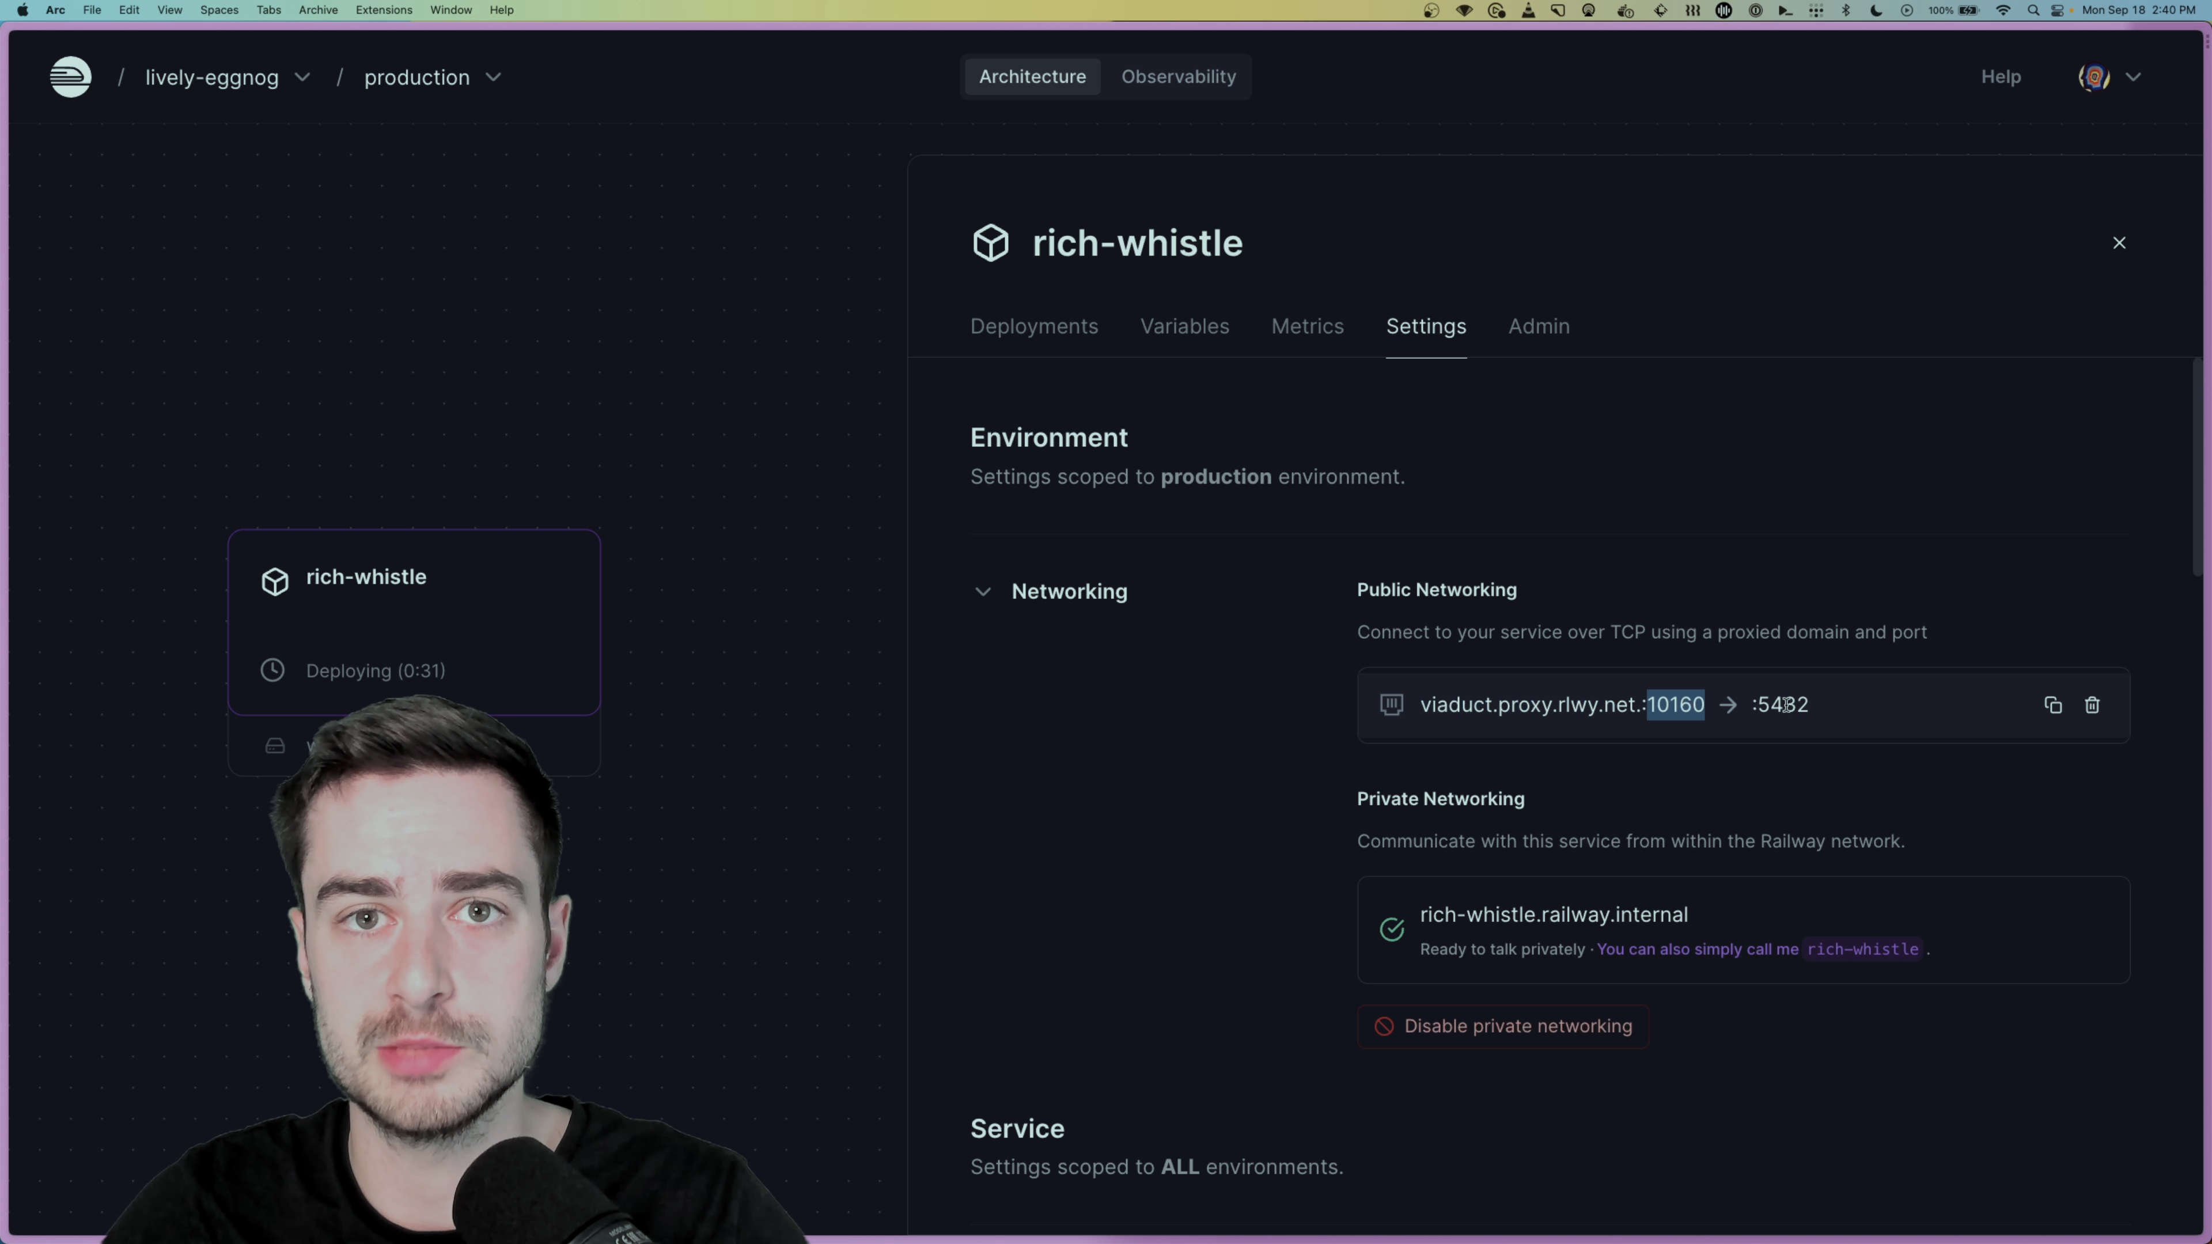The height and width of the screenshot is (1244, 2212).
Task: Click the Railway logo in top left
Action: point(70,77)
